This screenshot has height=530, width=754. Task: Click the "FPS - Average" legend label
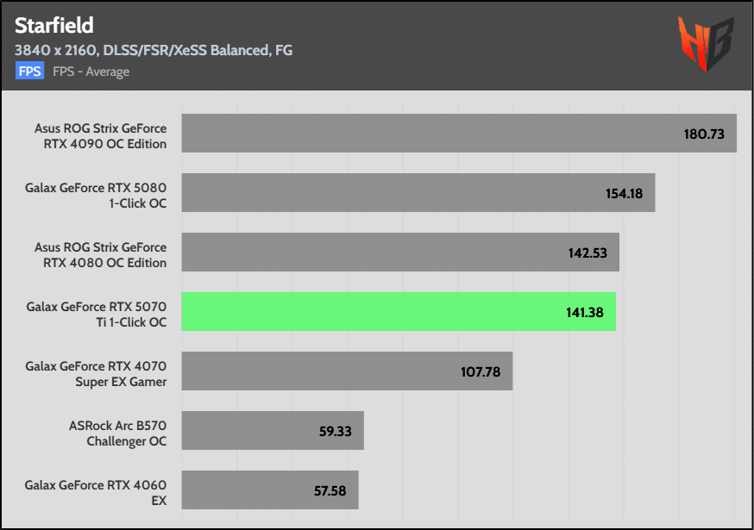(91, 72)
